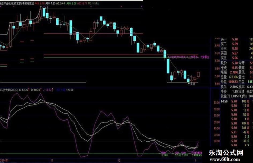Viewport: 253px width, 163px height.
Task: Click the 5.60 price axis label
Action: pos(217,76)
